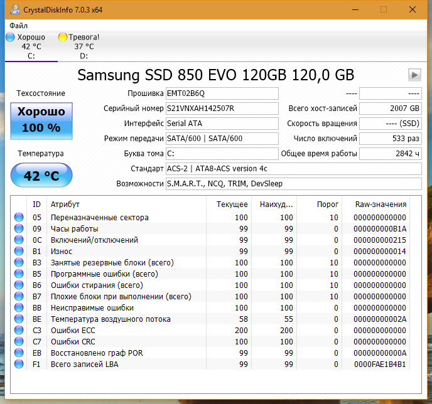Click the CrystalDiskInfo app icon in title bar
Screen dimensions: 432x404
click(x=12, y=9)
